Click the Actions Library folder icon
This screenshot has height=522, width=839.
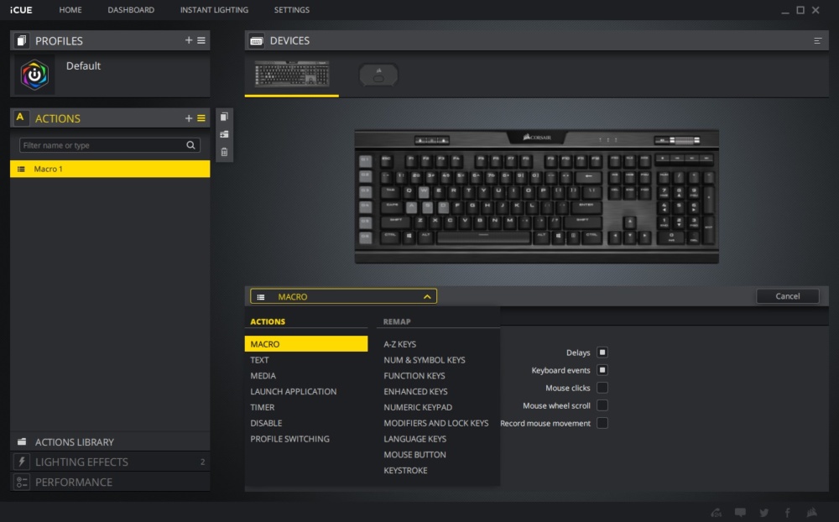pyautogui.click(x=22, y=441)
